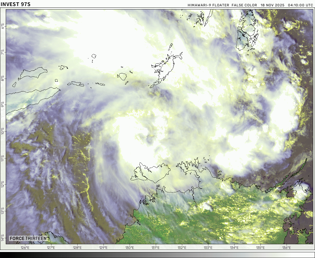Viewport: 315px width, 258px height.
Task: Click the FORCE THIRTEEN watermark logo
Action: point(28,239)
